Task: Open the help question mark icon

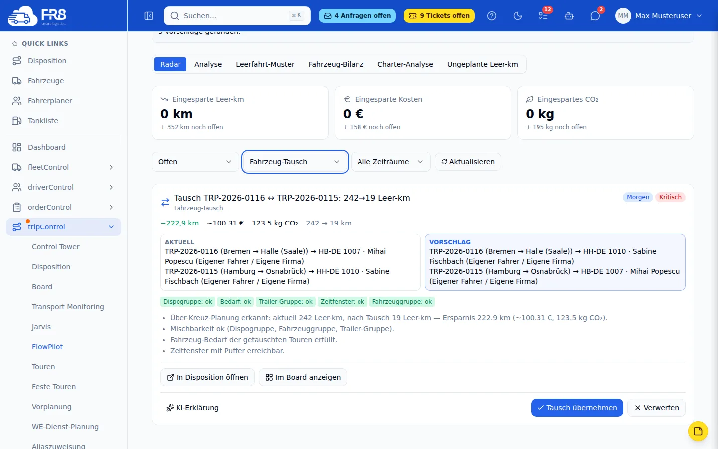Action: [x=492, y=16]
